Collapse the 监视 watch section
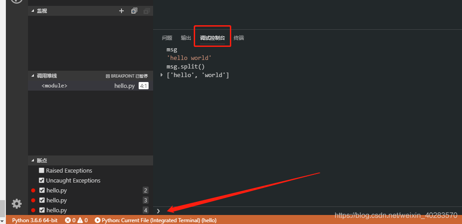 click(33, 11)
